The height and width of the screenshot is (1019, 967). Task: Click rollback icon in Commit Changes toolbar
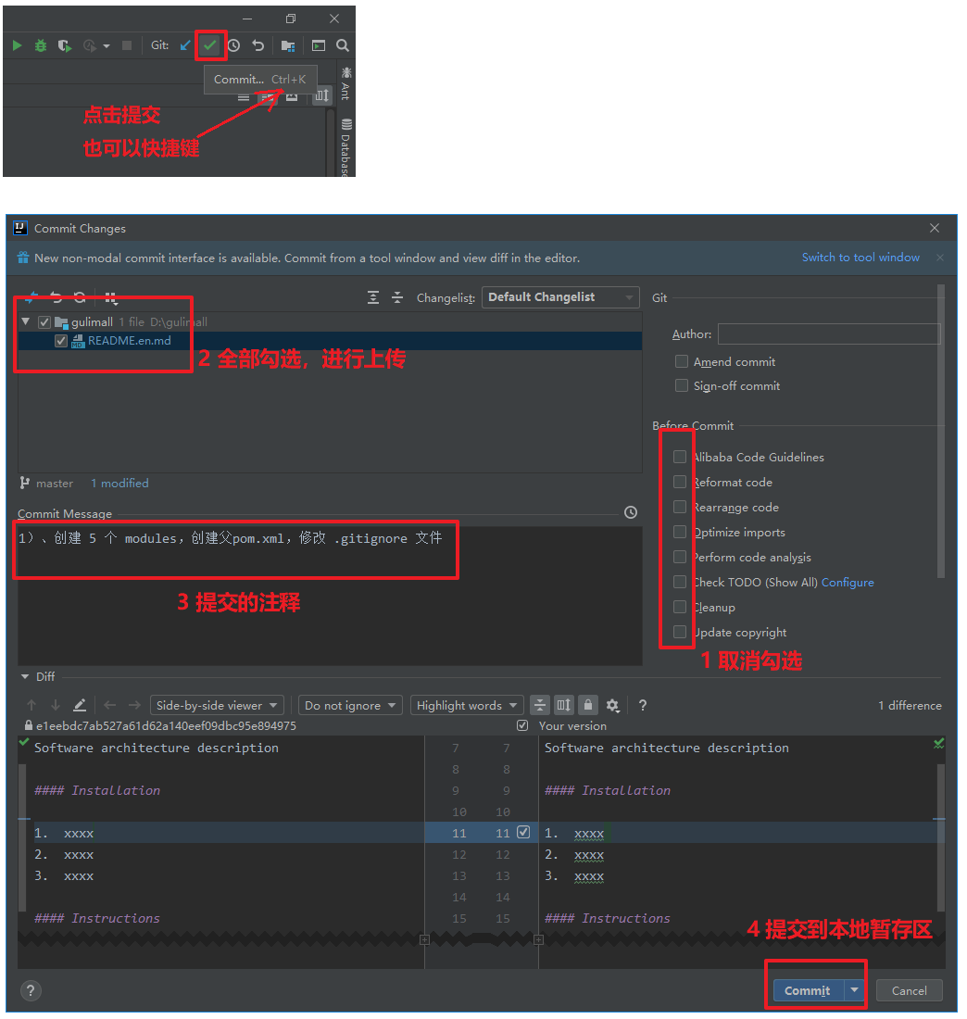[56, 297]
